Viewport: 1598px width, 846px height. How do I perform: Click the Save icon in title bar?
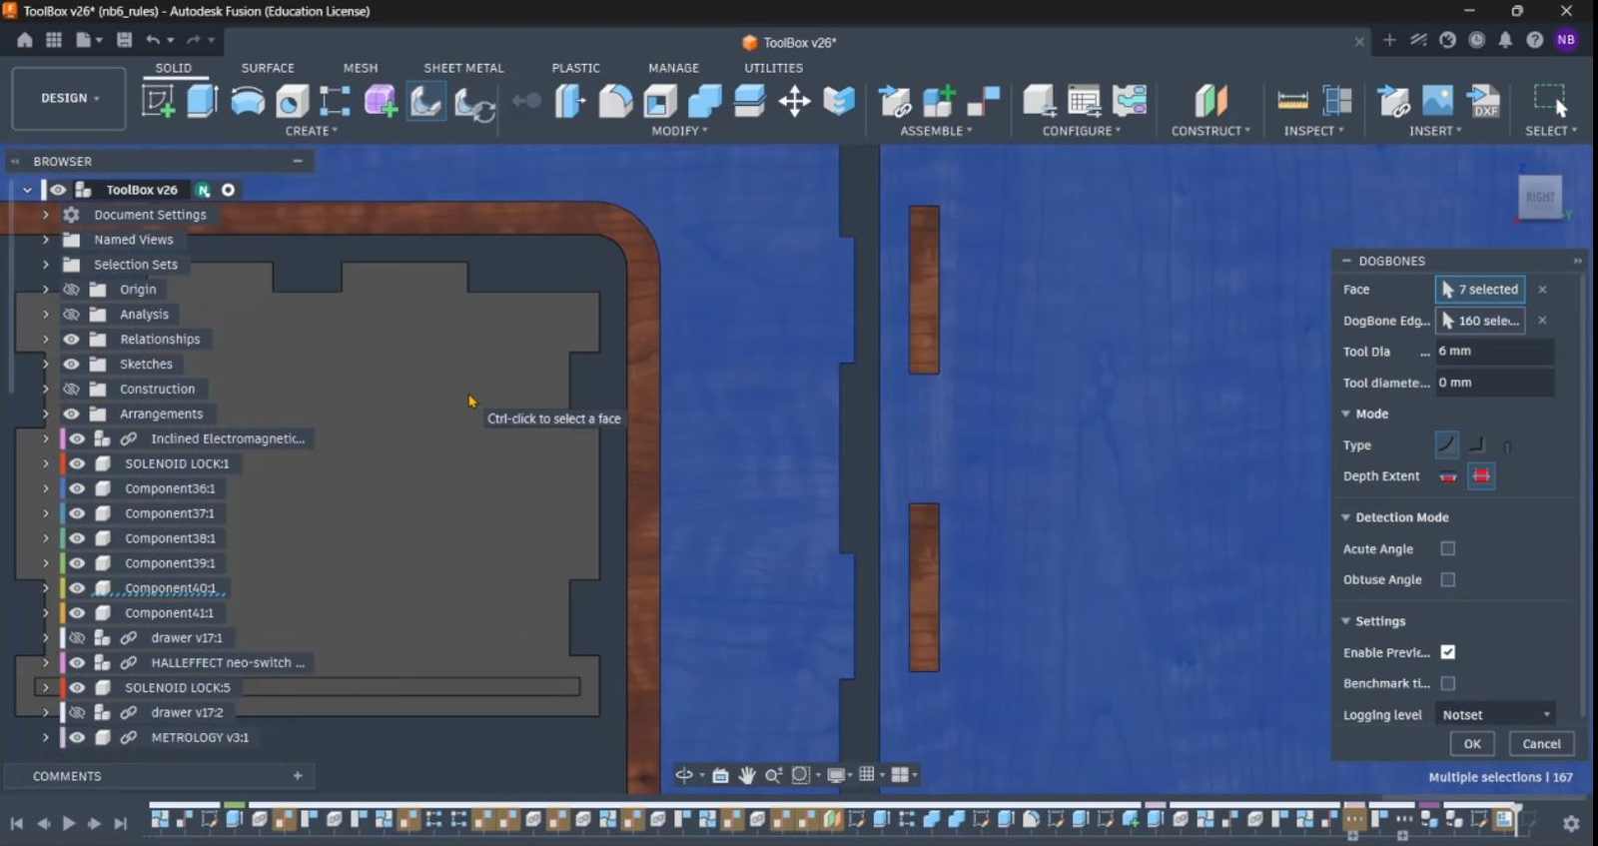click(124, 40)
